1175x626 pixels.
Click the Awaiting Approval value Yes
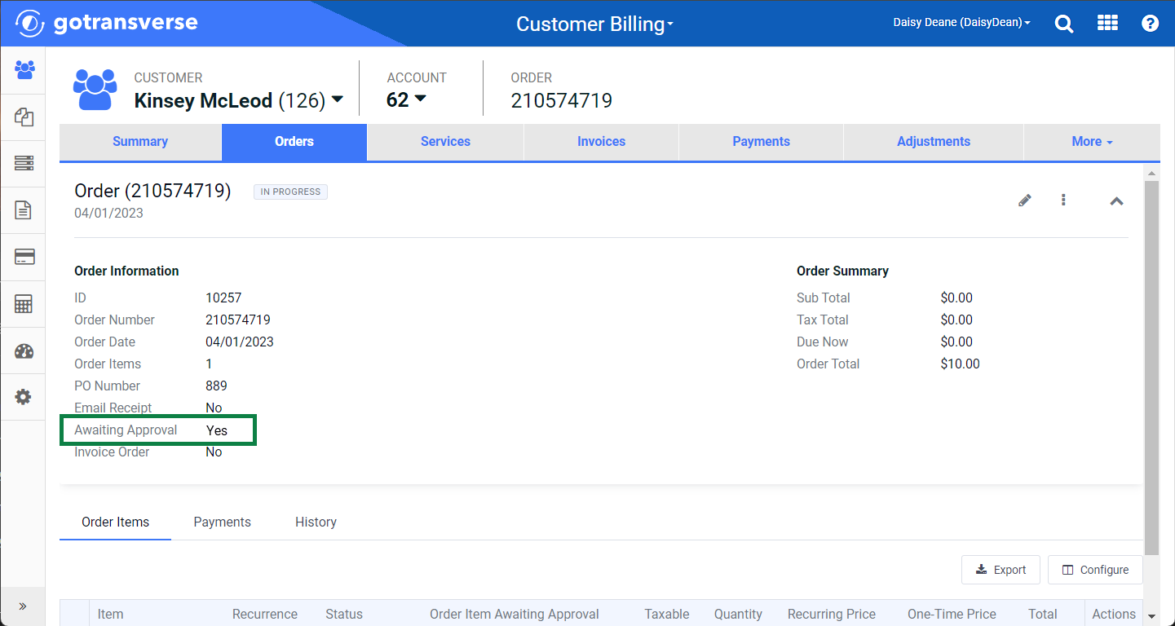(x=217, y=430)
